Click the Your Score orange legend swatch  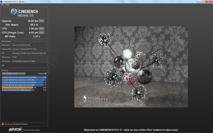tap(3, 124)
